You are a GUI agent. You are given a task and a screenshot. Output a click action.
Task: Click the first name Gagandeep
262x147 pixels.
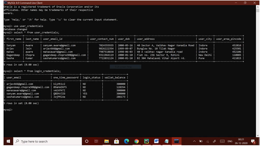coord(13,55)
